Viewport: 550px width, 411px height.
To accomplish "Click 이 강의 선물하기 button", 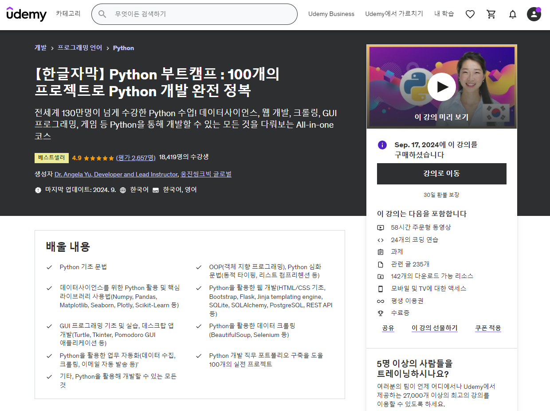I will (x=435, y=328).
